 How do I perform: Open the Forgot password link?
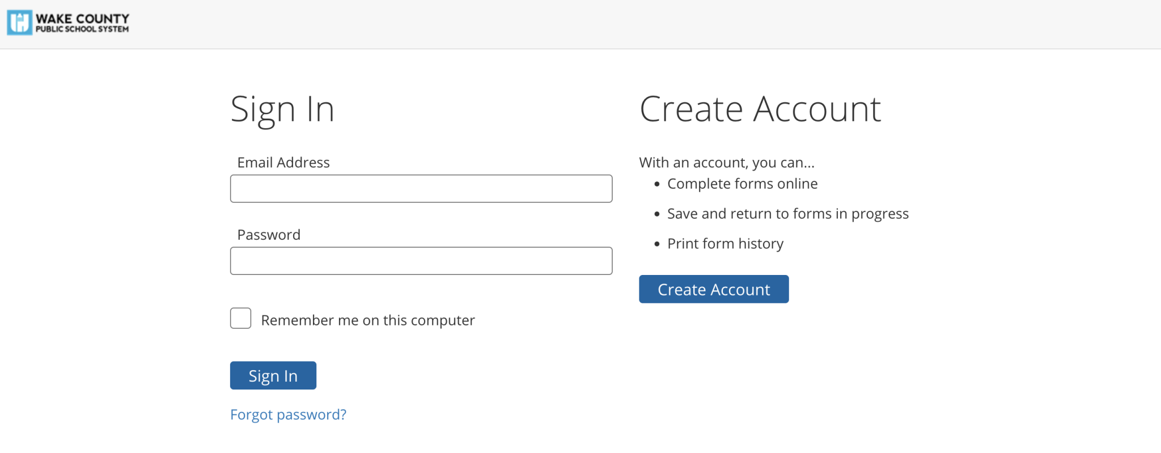click(288, 414)
